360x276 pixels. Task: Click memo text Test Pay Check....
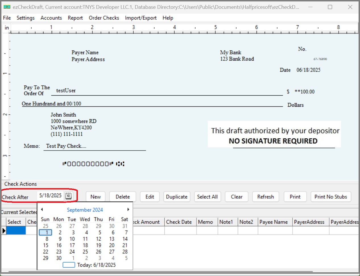(x=66, y=146)
